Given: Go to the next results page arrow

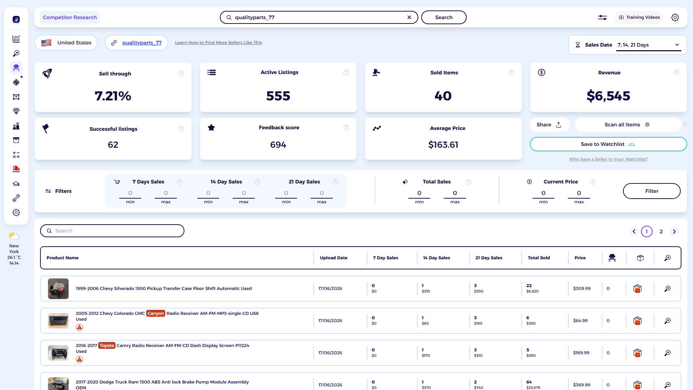Looking at the screenshot, I should (674, 231).
